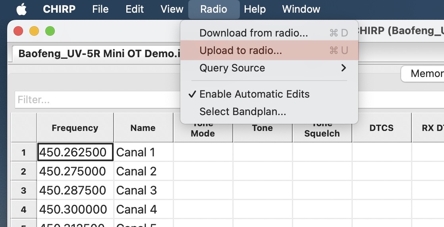Select frequency cell 450.262500
444x227 pixels.
tap(75, 152)
